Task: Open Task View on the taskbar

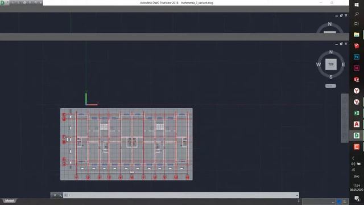Action: 357,24
